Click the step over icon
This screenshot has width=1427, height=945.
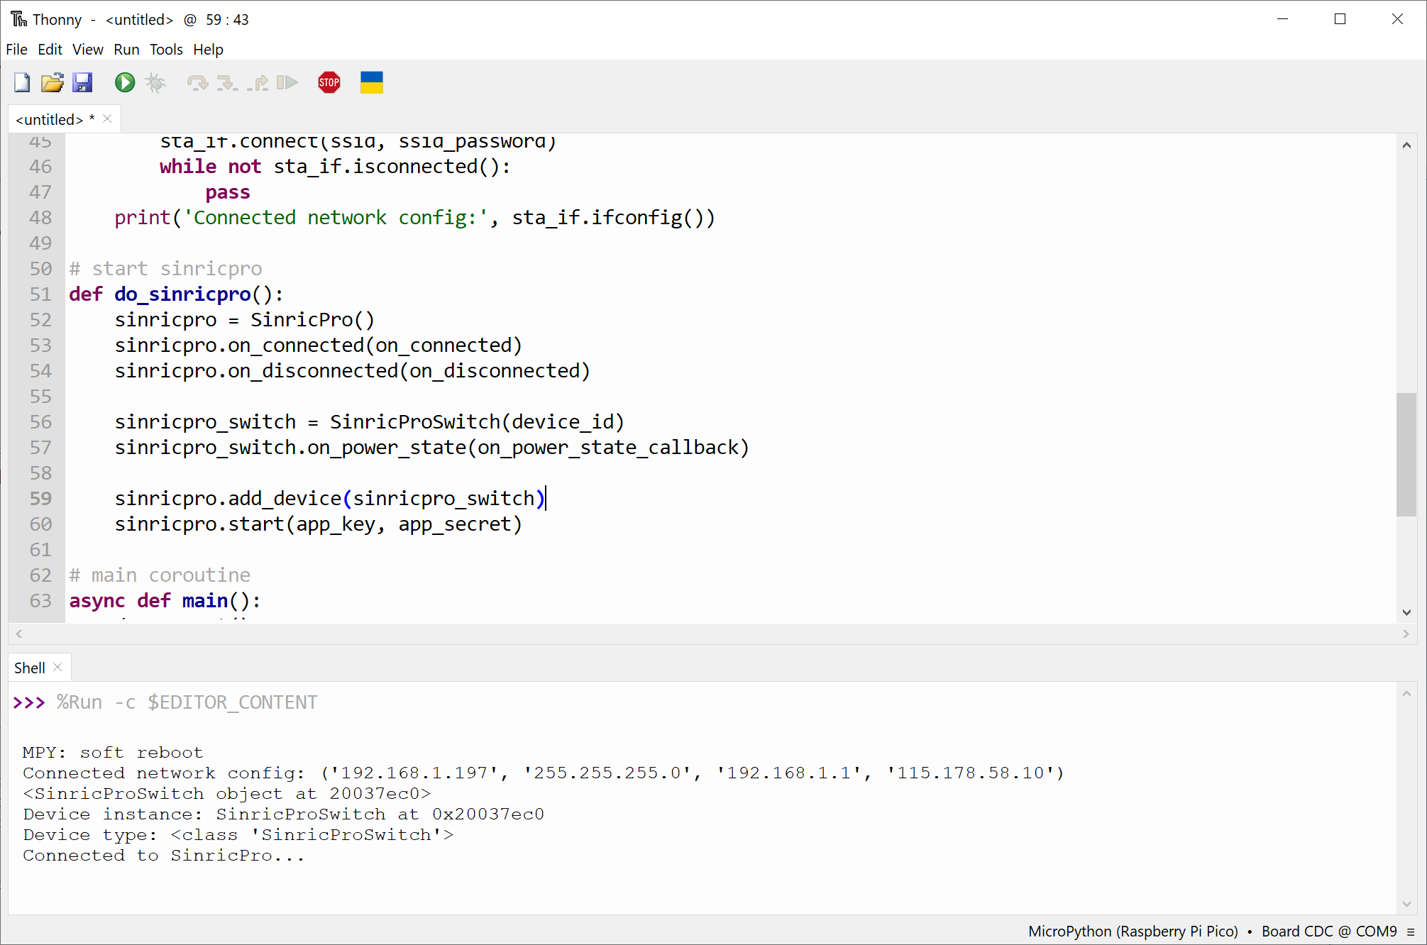click(199, 82)
